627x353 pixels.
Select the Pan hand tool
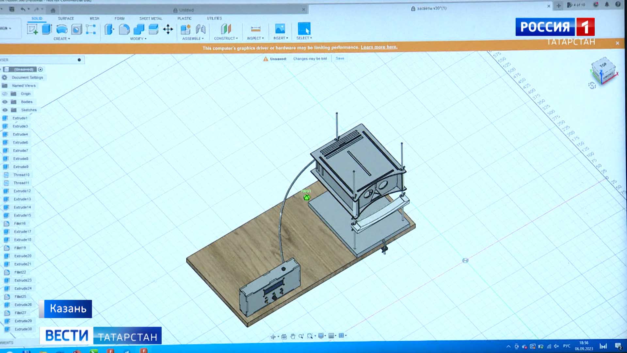tap(293, 336)
